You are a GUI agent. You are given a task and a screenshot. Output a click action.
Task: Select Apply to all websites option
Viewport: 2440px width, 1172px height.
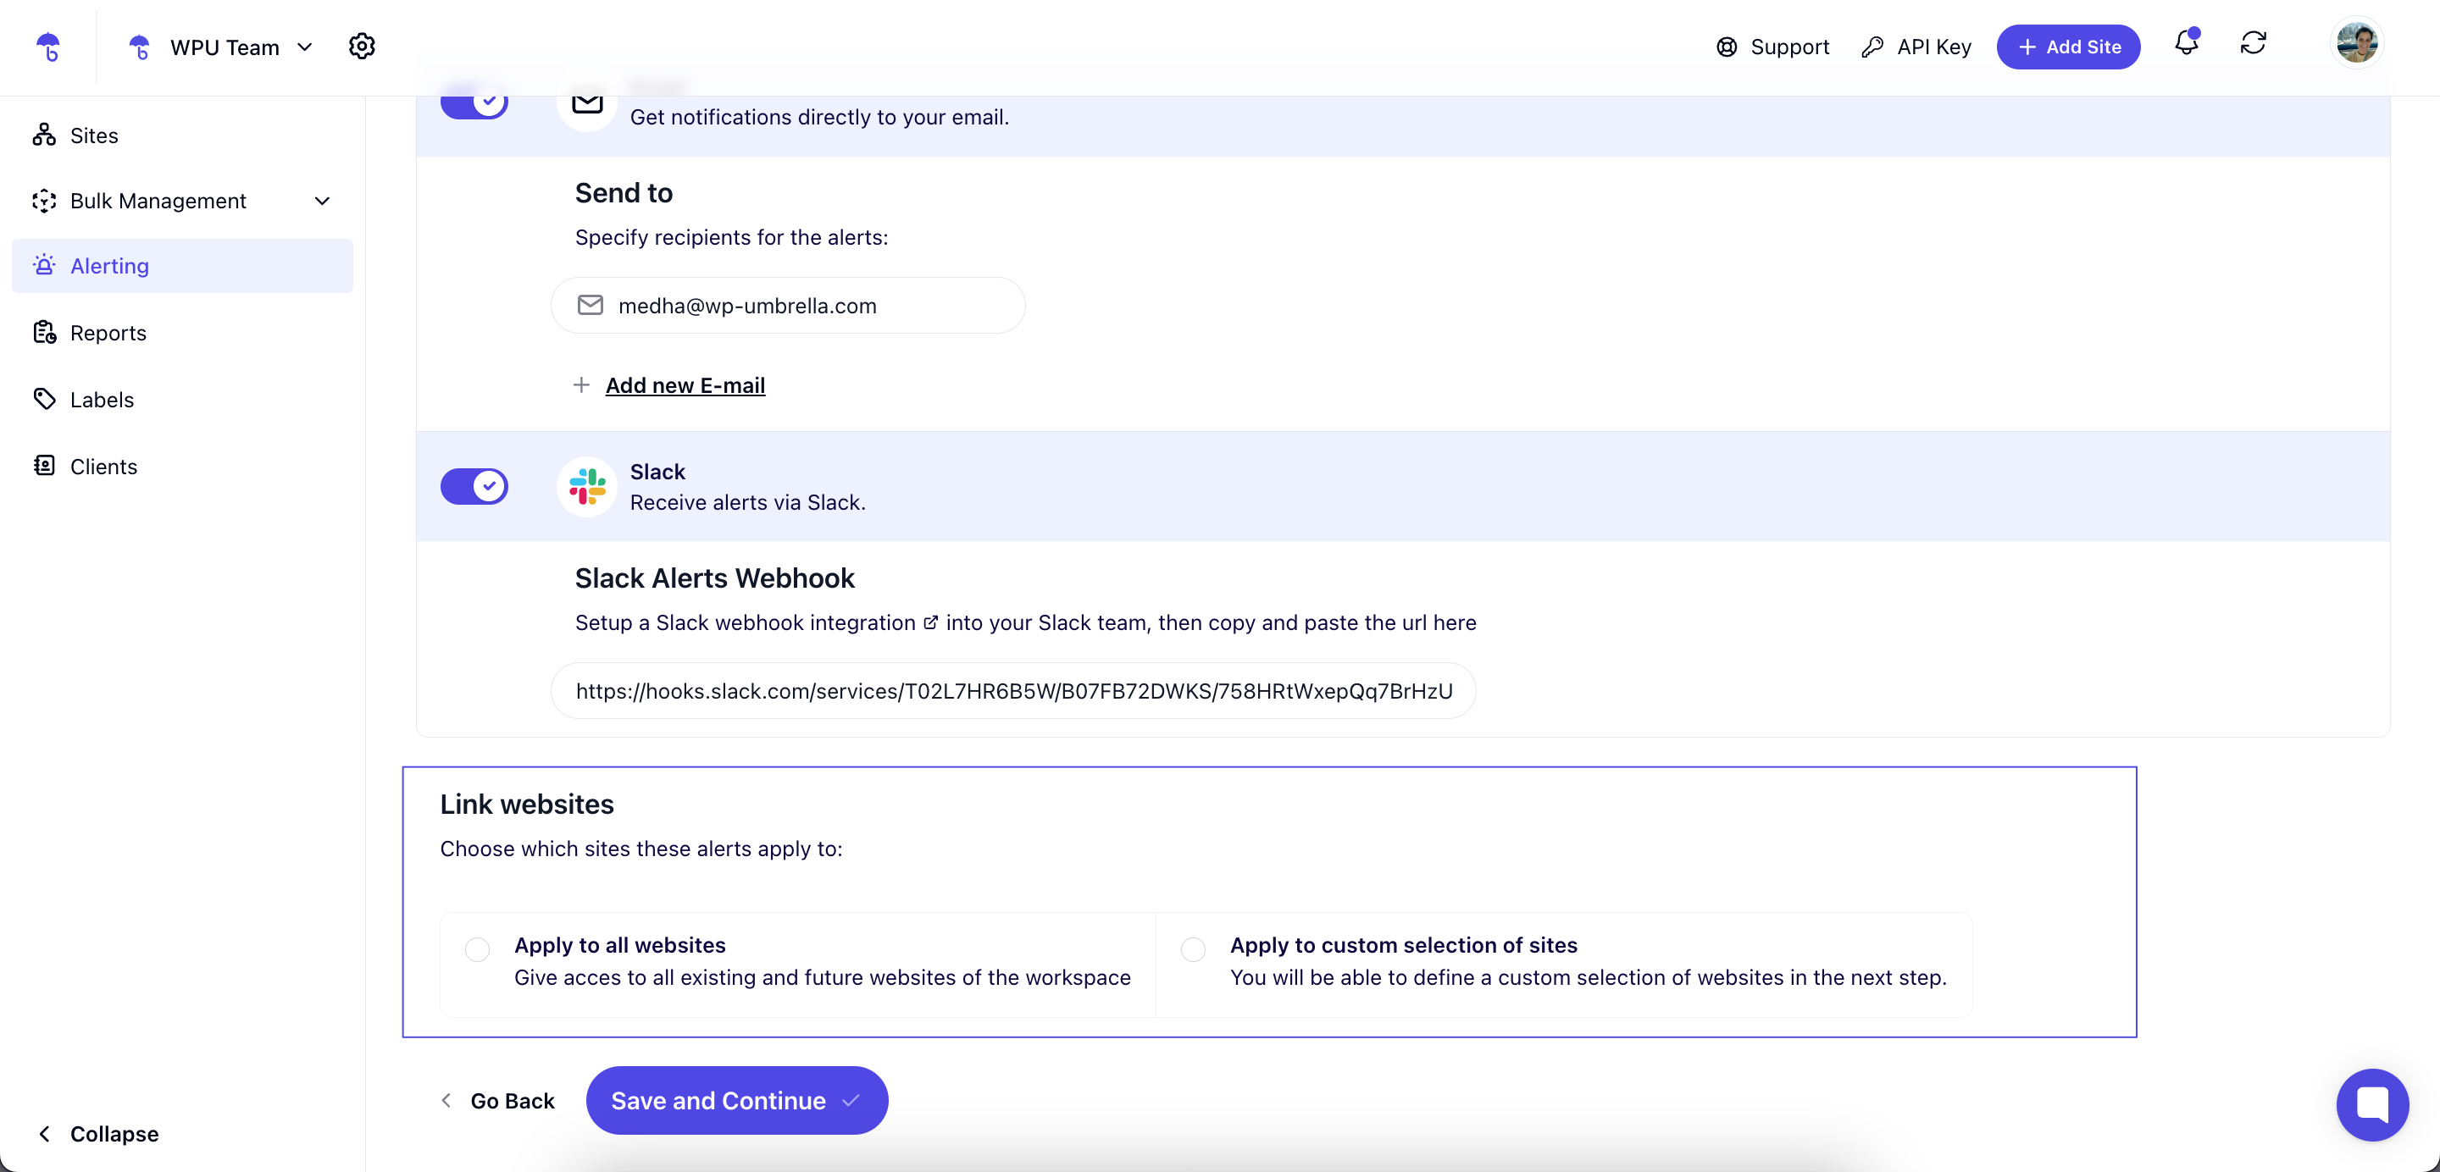pyautogui.click(x=477, y=948)
